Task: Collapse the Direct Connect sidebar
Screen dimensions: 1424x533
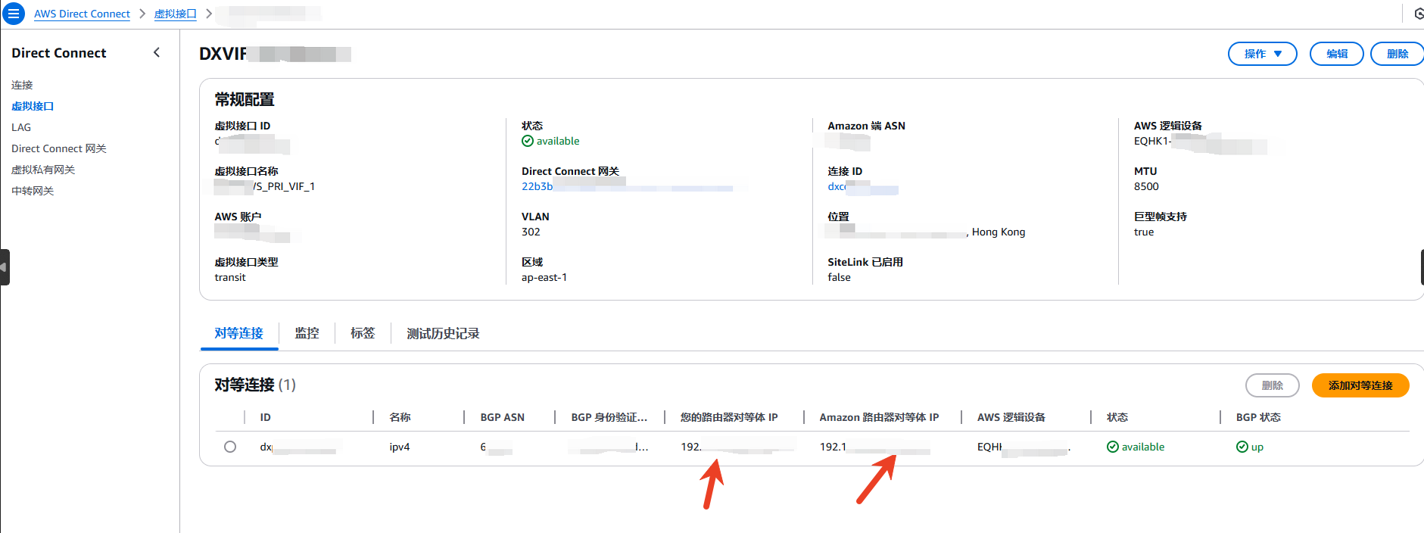Action: (x=157, y=52)
